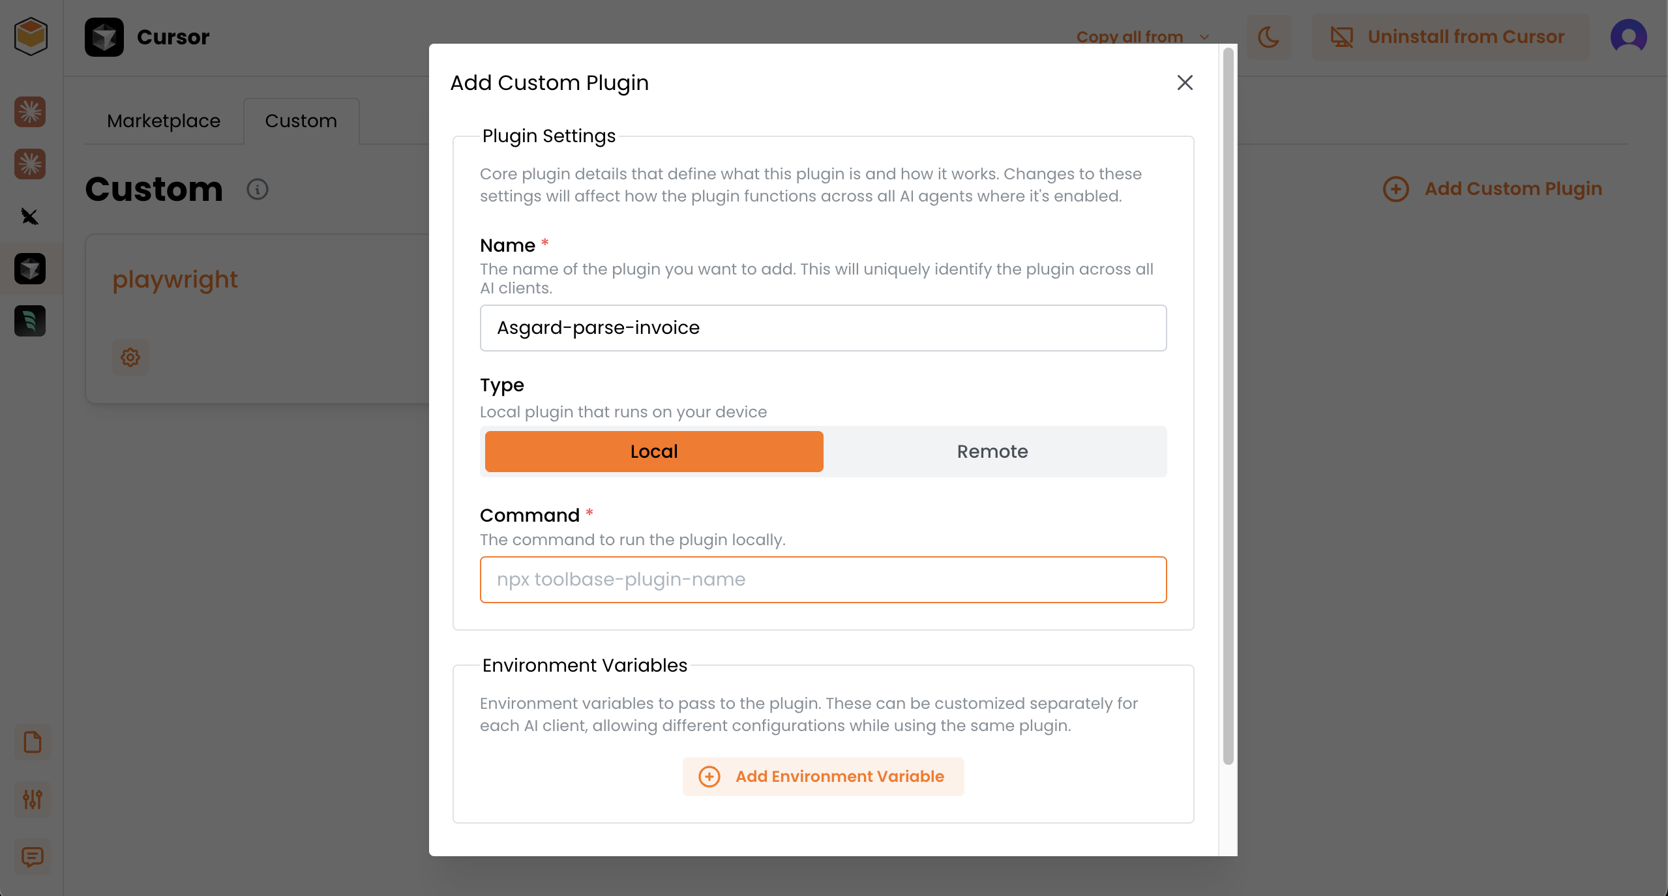1668x896 pixels.
Task: Expand the Copy all from dropdown
Action: tap(1142, 37)
